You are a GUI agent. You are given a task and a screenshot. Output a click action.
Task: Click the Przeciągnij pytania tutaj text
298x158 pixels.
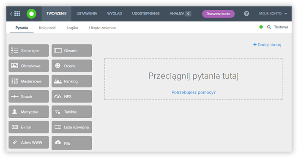tap(194, 76)
